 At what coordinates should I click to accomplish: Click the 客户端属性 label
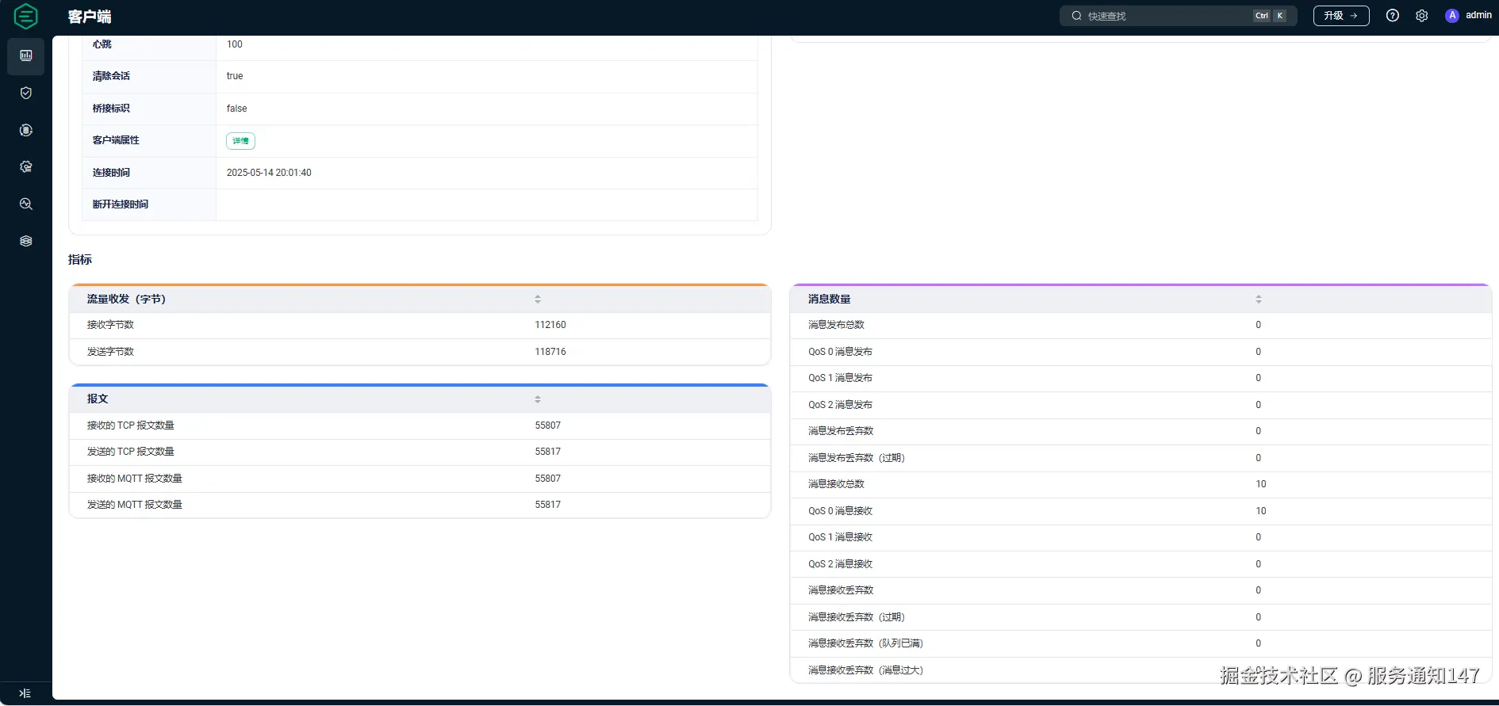(116, 140)
